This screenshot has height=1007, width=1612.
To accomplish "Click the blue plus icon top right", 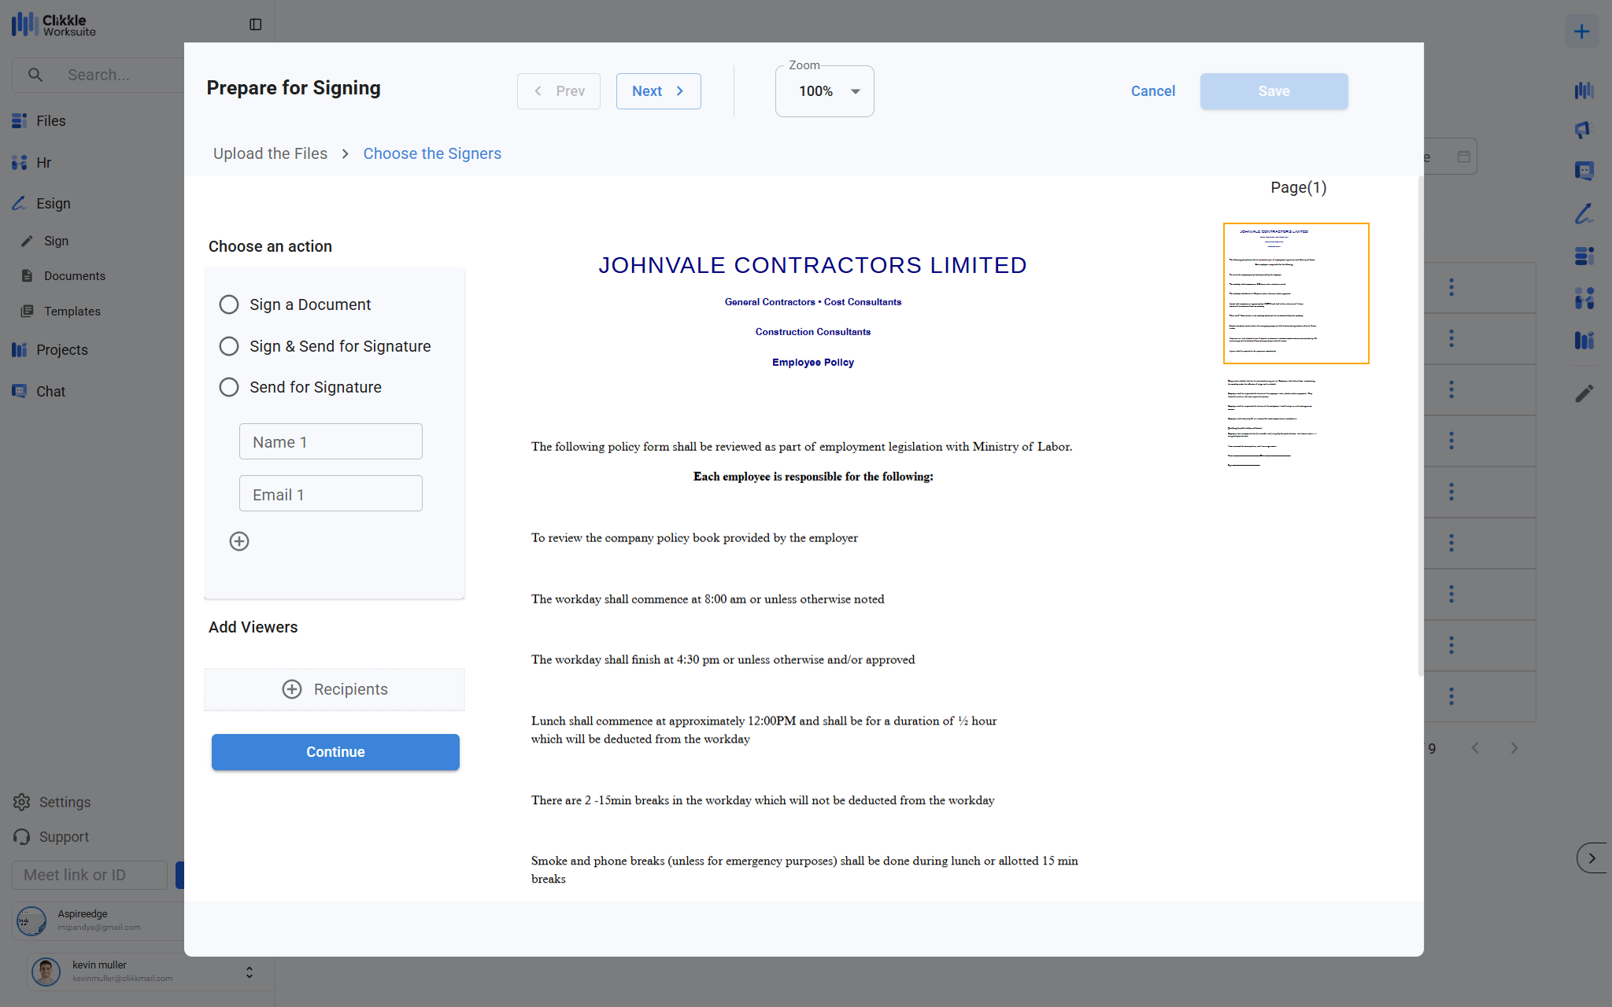I will click(x=1581, y=31).
